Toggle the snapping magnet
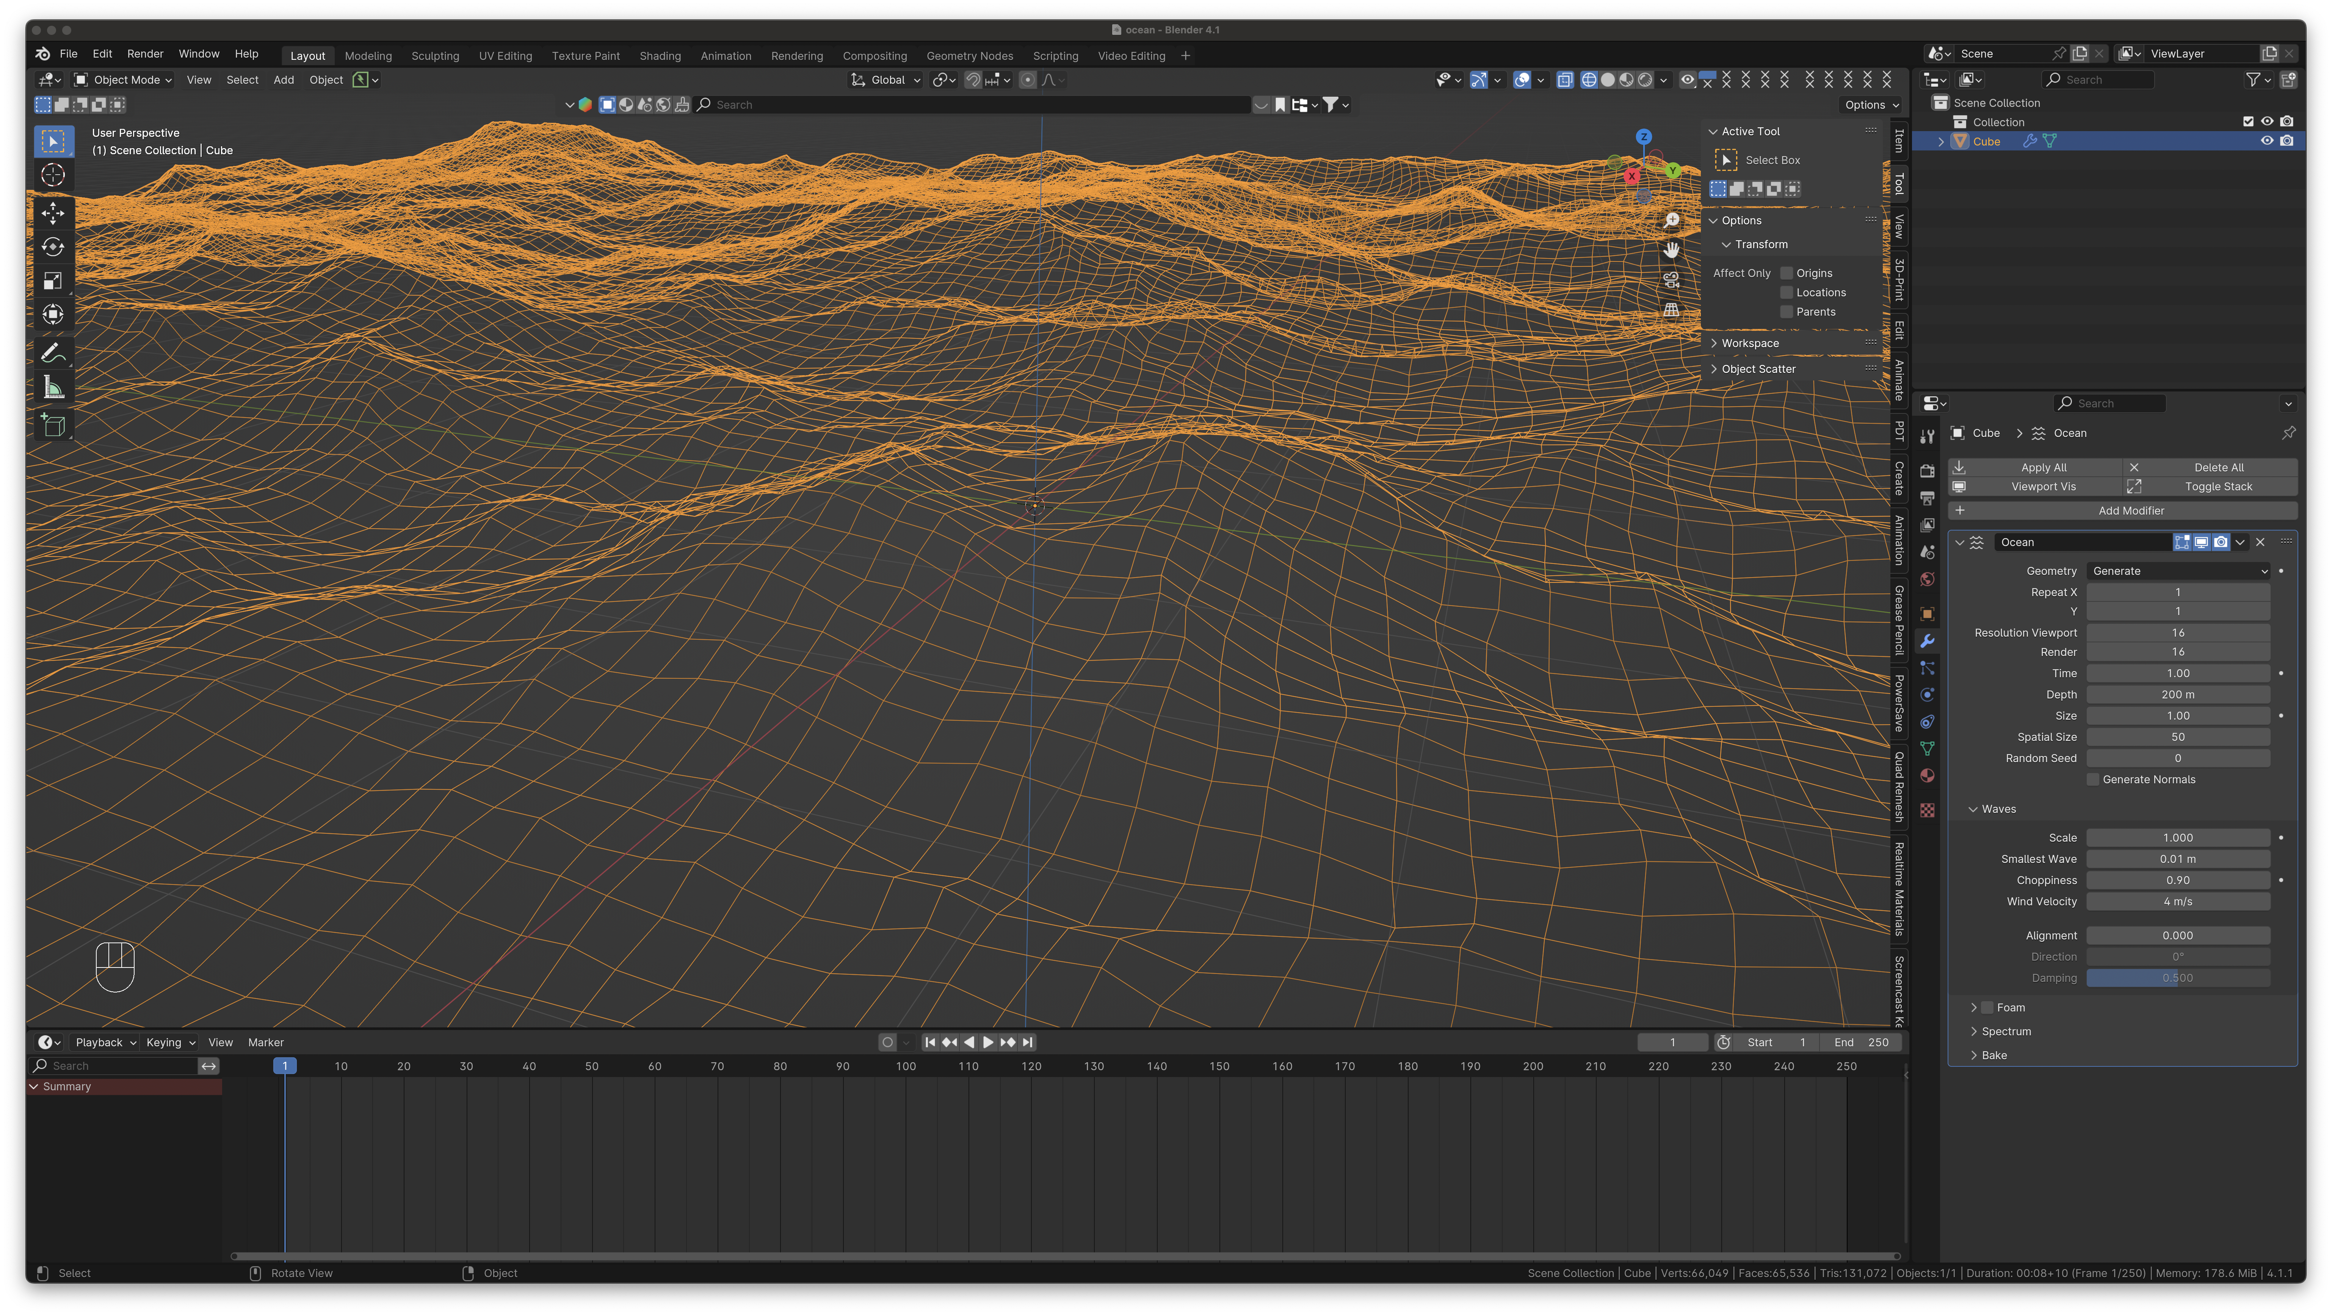 973,80
